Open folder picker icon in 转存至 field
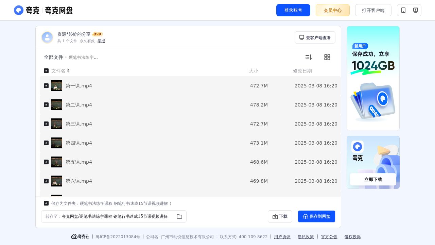The height and width of the screenshot is (245, 435). [x=179, y=216]
